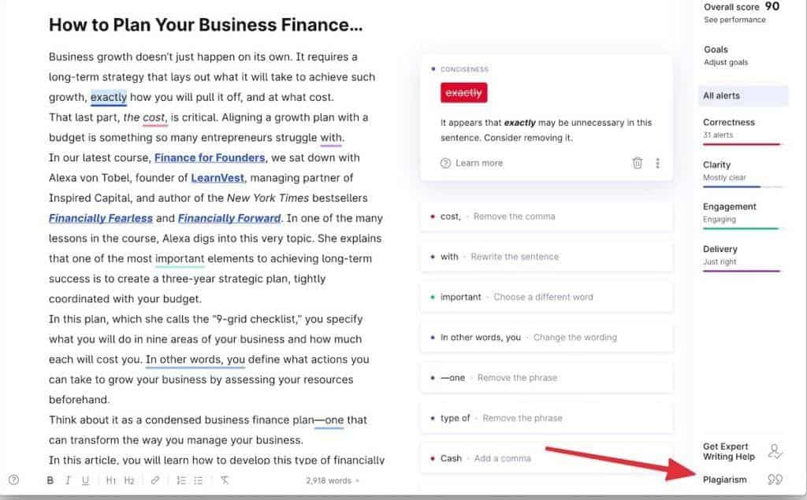Toggle bold formatting in the editor toolbar
Image resolution: width=807 pixels, height=500 pixels.
pyautogui.click(x=50, y=479)
